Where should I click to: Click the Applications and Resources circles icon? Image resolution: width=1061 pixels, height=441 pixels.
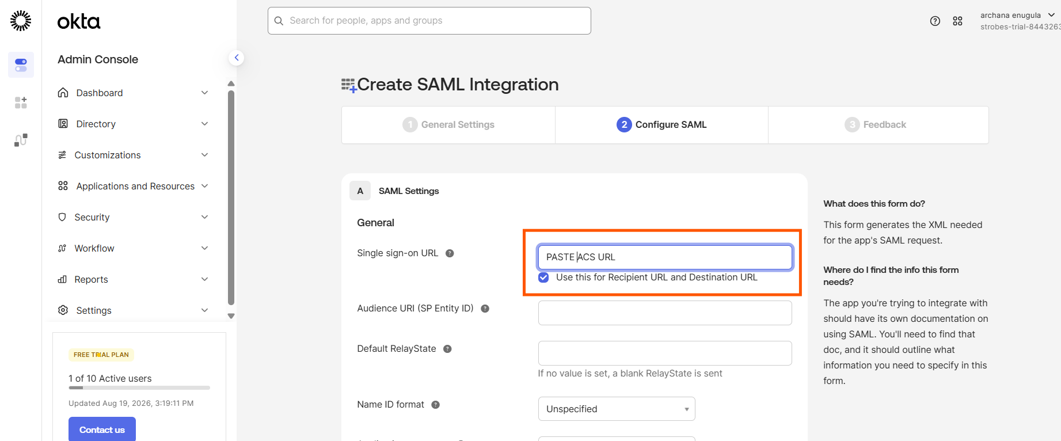[63, 186]
